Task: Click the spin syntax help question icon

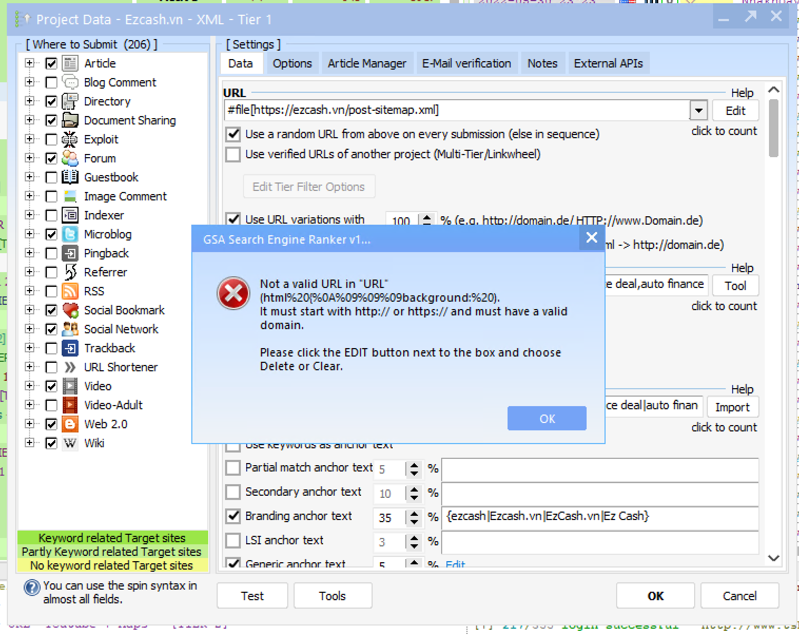Action: click(x=32, y=588)
